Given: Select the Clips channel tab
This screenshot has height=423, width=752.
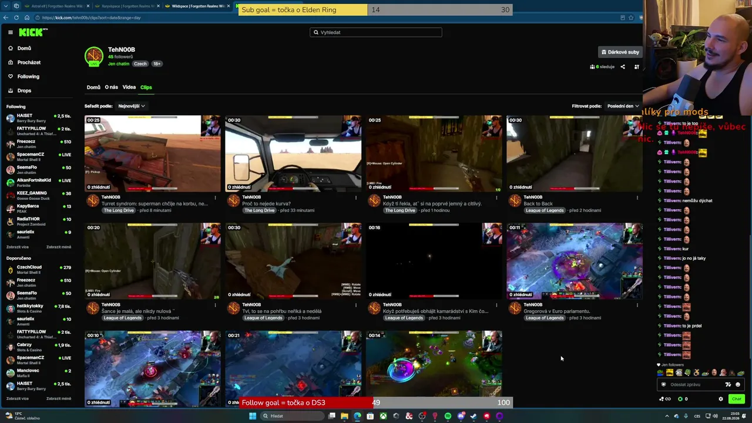Looking at the screenshot, I should [x=146, y=88].
